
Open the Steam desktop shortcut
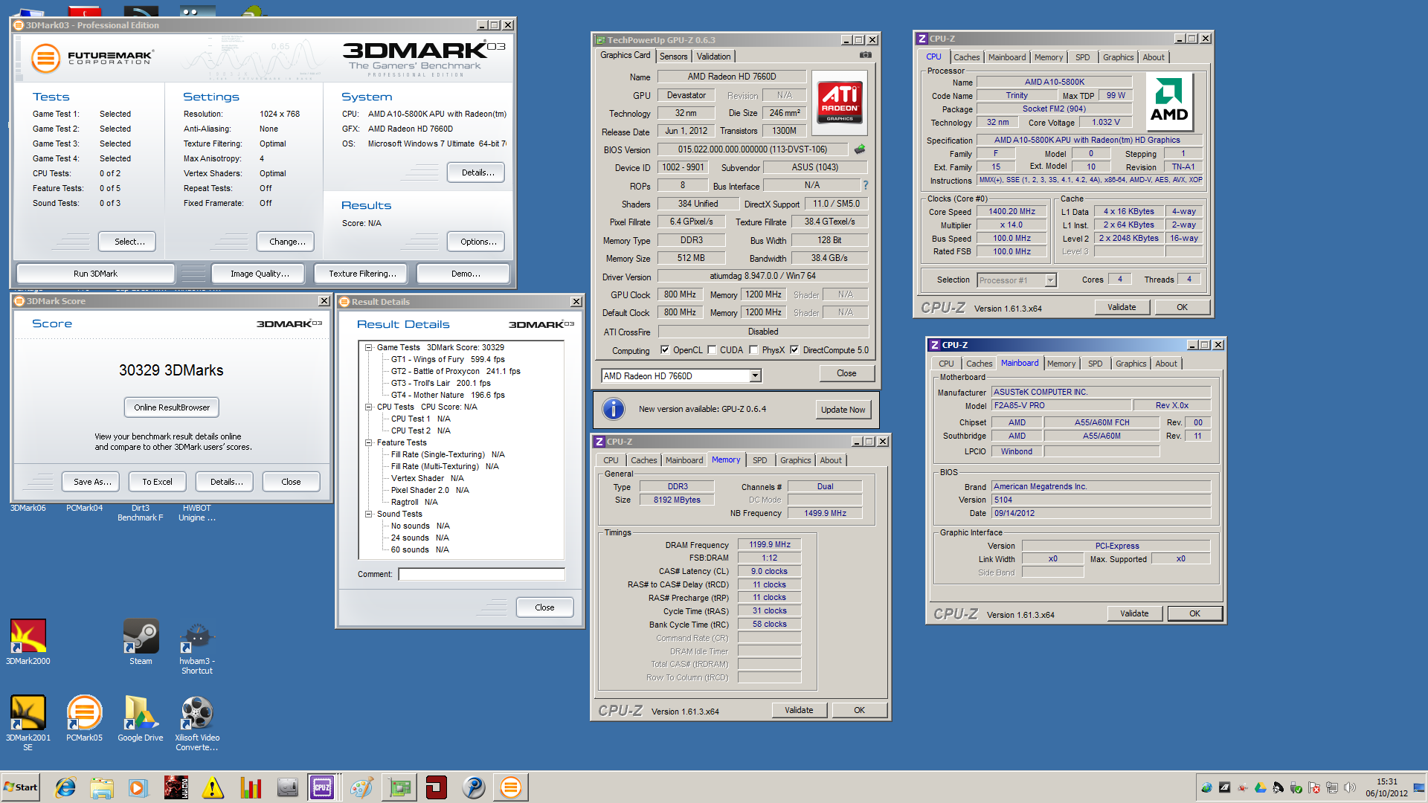[141, 642]
